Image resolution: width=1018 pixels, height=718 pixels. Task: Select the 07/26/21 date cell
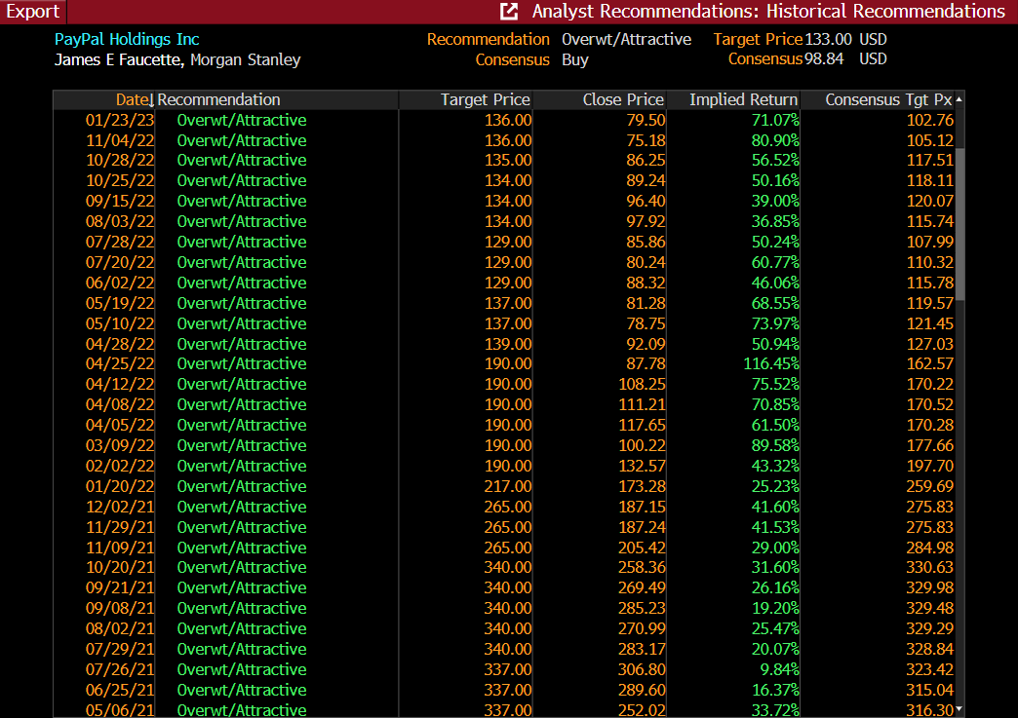120,670
